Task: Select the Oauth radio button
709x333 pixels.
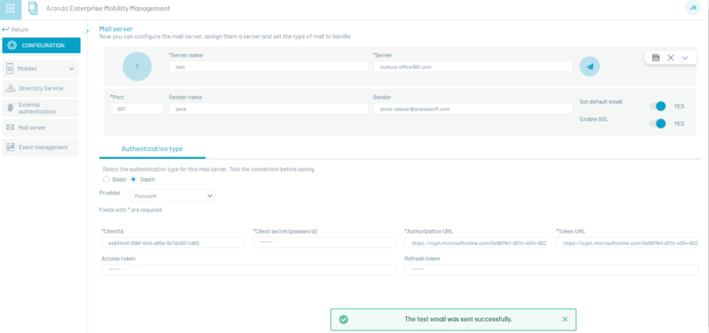Action: (x=133, y=179)
